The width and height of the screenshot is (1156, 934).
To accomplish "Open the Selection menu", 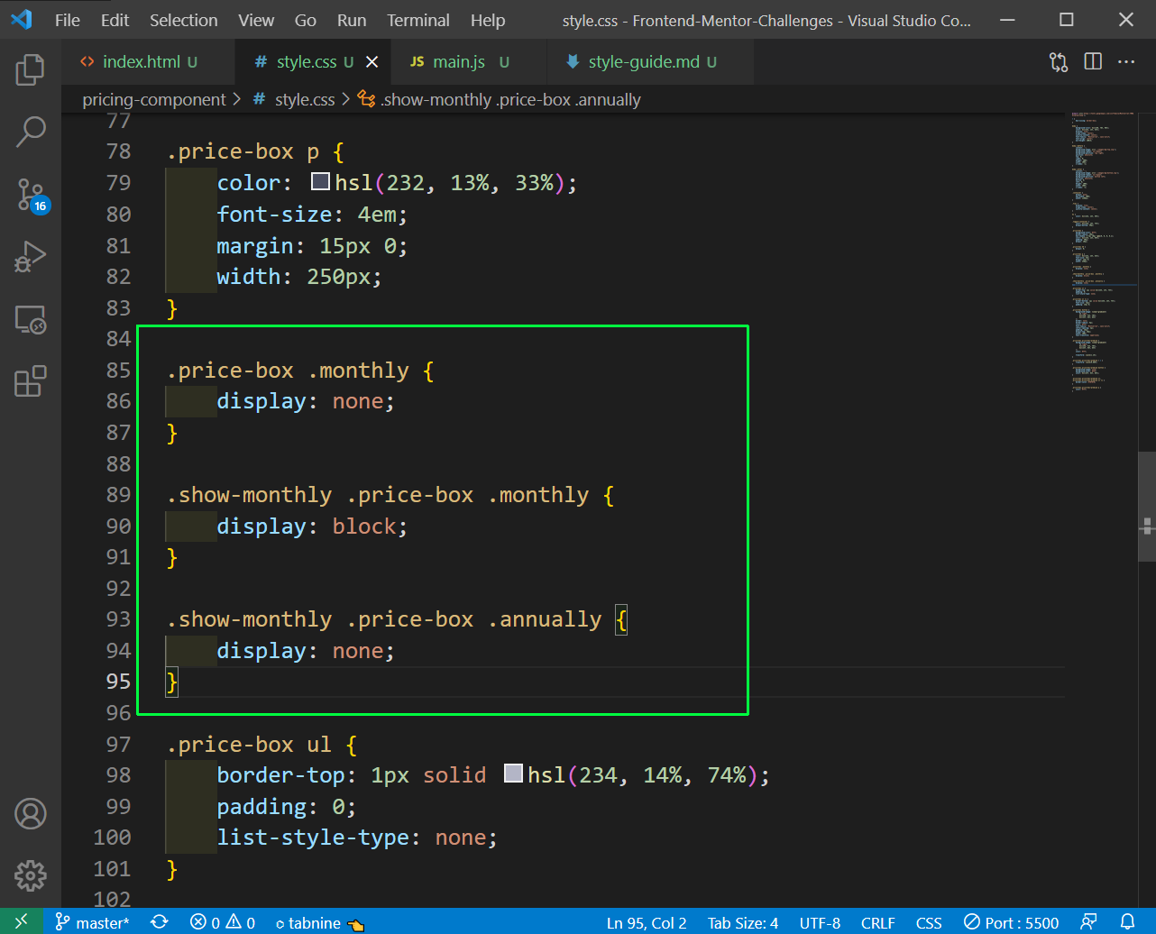I will (x=183, y=20).
